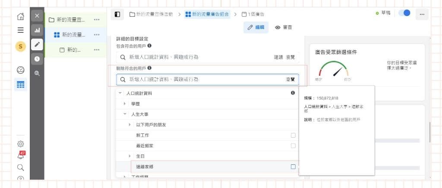Go to breadcrumb 新的流量宣傳活動
Screen dimensions: 442x188
pyautogui.click(x=151, y=14)
